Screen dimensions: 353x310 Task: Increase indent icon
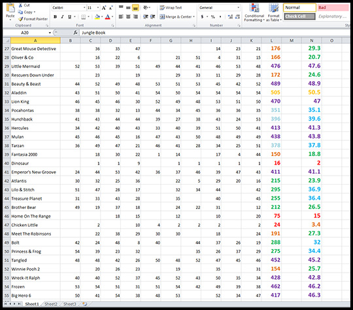tap(152, 16)
